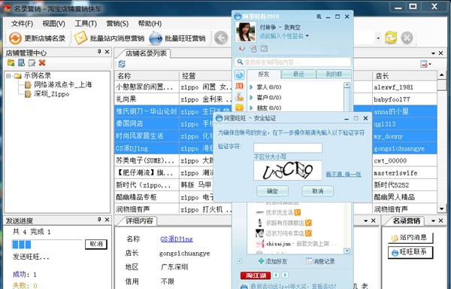Click the edit note icon in 店铺管理中心

[x=32, y=62]
